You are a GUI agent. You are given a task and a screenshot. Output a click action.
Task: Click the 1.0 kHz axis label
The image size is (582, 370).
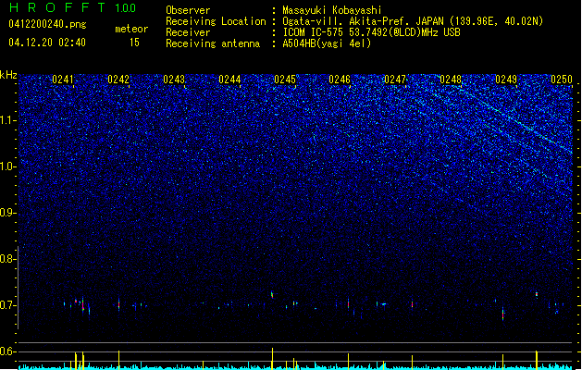[x=8, y=166]
